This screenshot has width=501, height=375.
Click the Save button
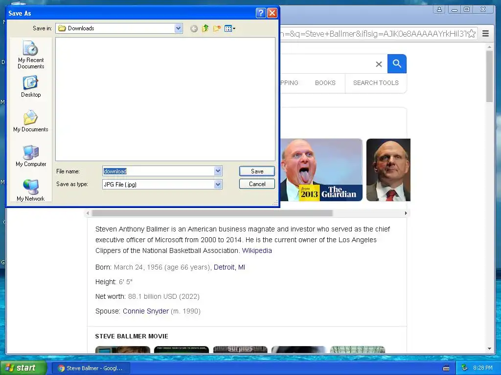[257, 171]
